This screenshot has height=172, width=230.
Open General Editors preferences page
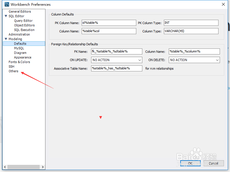pyautogui.click(x=20, y=11)
